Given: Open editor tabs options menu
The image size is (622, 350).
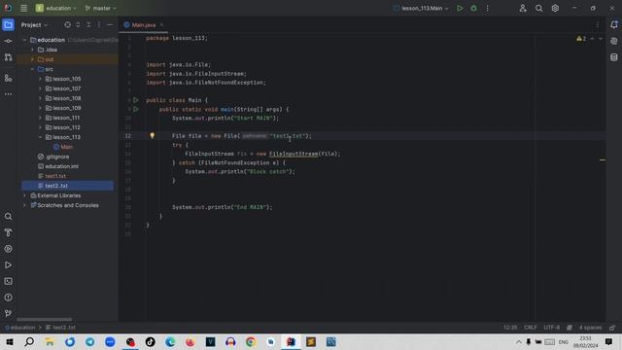Looking at the screenshot, I should (598, 24).
